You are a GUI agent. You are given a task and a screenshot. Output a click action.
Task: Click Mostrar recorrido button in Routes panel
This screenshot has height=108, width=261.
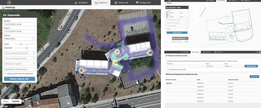tap(177, 33)
